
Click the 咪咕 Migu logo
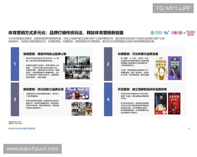click(x=177, y=33)
